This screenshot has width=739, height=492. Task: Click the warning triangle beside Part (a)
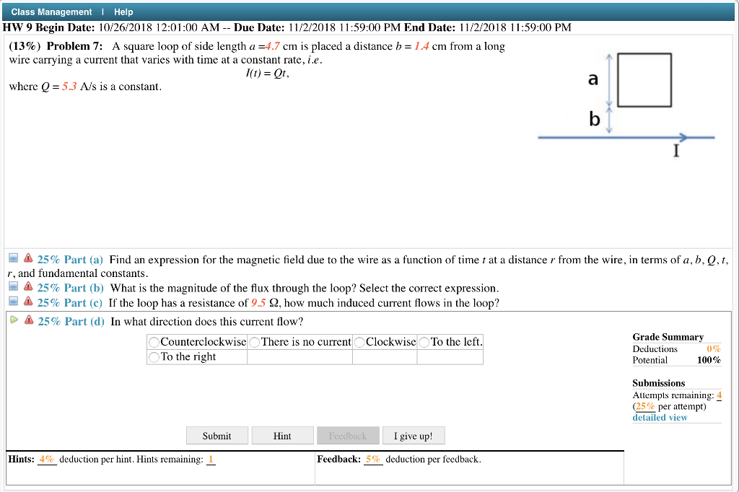pos(27,259)
